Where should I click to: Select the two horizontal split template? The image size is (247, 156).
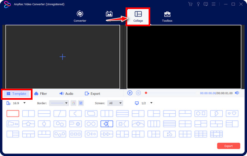(44, 113)
